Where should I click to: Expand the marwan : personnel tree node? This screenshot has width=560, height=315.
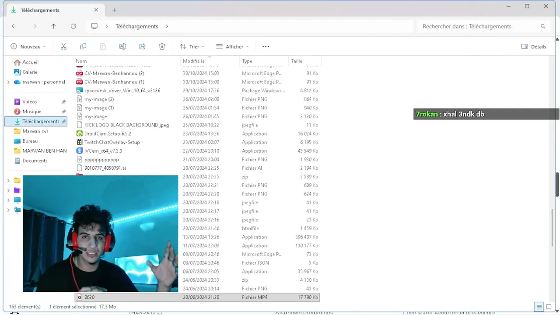tap(8, 82)
